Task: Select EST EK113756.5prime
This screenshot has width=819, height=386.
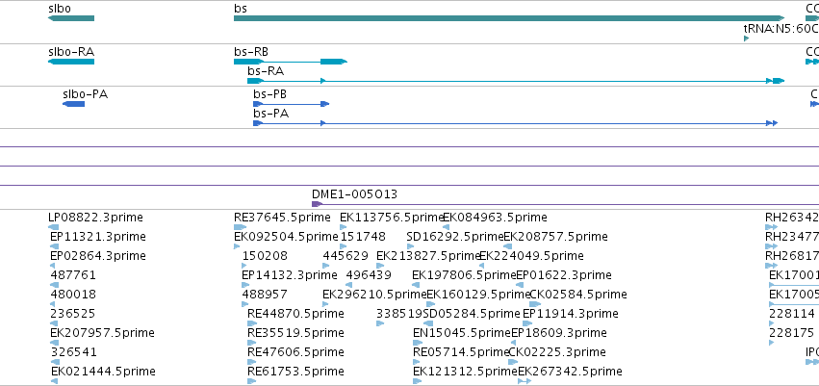Action: coord(392,218)
